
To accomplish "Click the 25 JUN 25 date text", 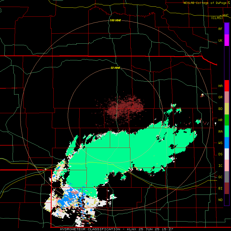I will pyautogui.click(x=149, y=229).
